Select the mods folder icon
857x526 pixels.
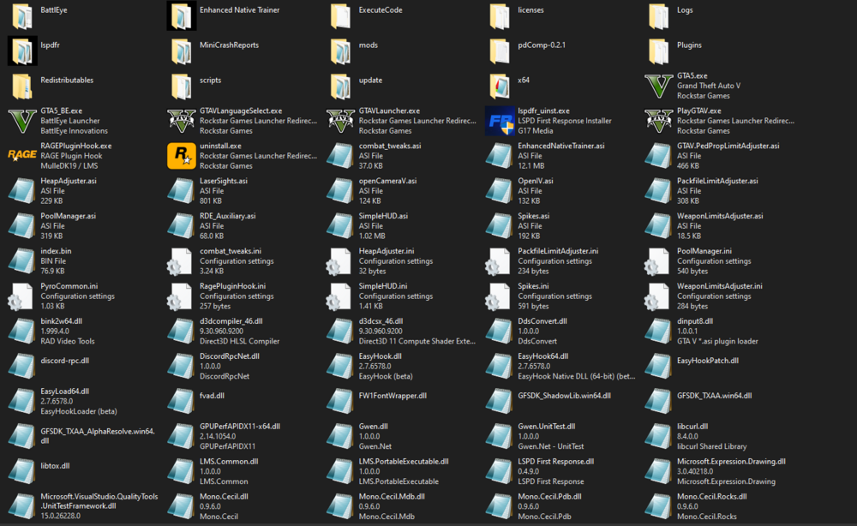coord(340,51)
